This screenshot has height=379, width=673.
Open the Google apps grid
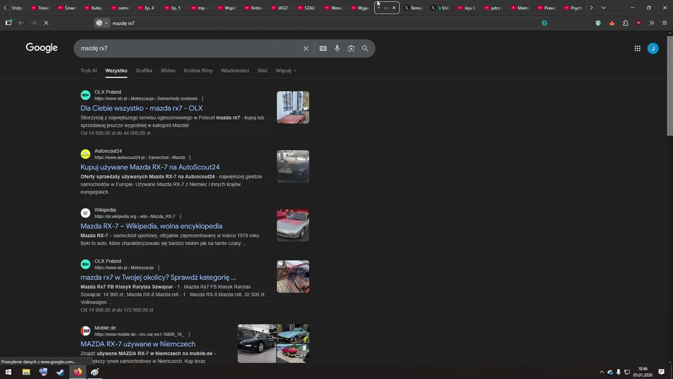(637, 48)
